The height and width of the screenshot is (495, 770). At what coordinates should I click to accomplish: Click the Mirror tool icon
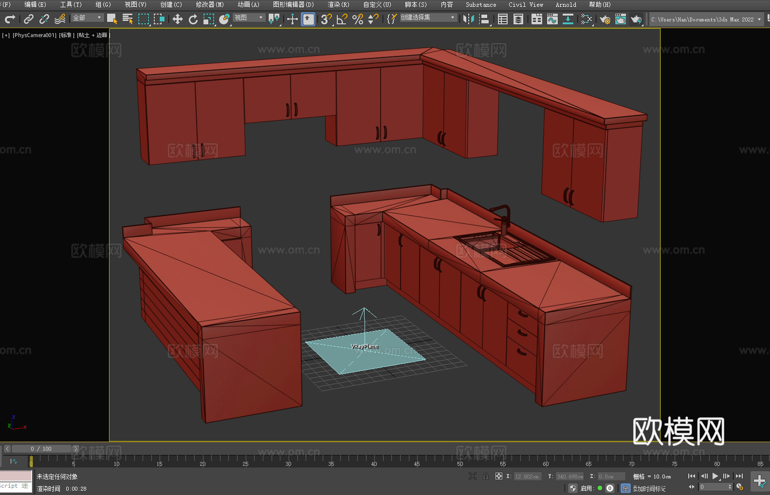pyautogui.click(x=469, y=19)
